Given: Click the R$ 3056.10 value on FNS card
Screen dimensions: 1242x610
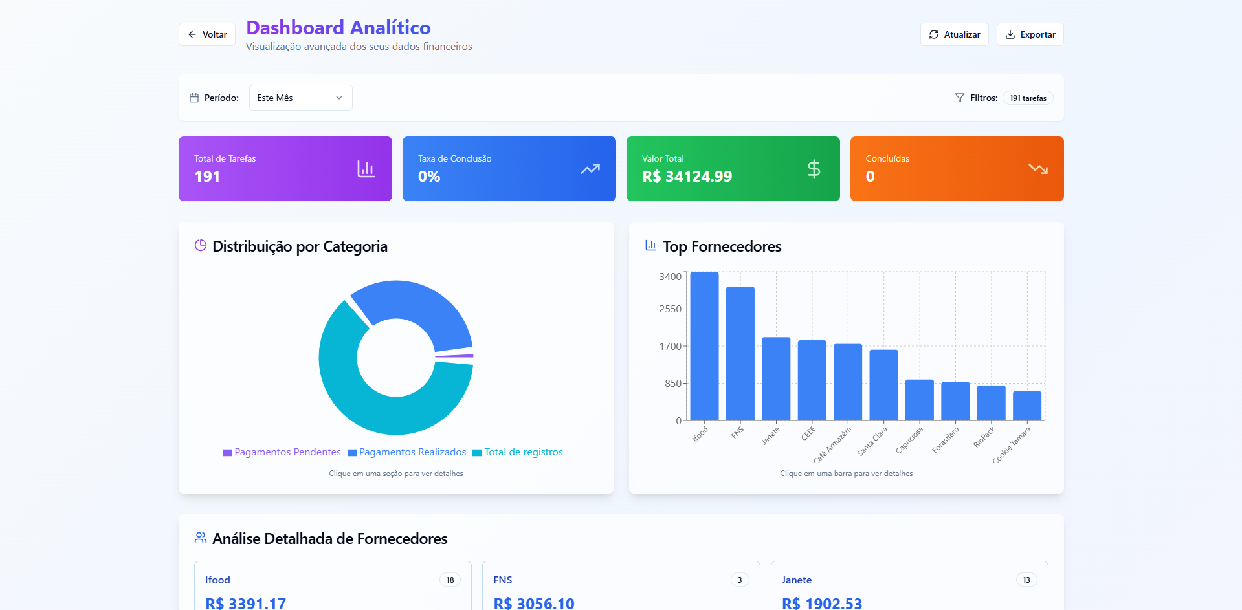Looking at the screenshot, I should pyautogui.click(x=534, y=603).
